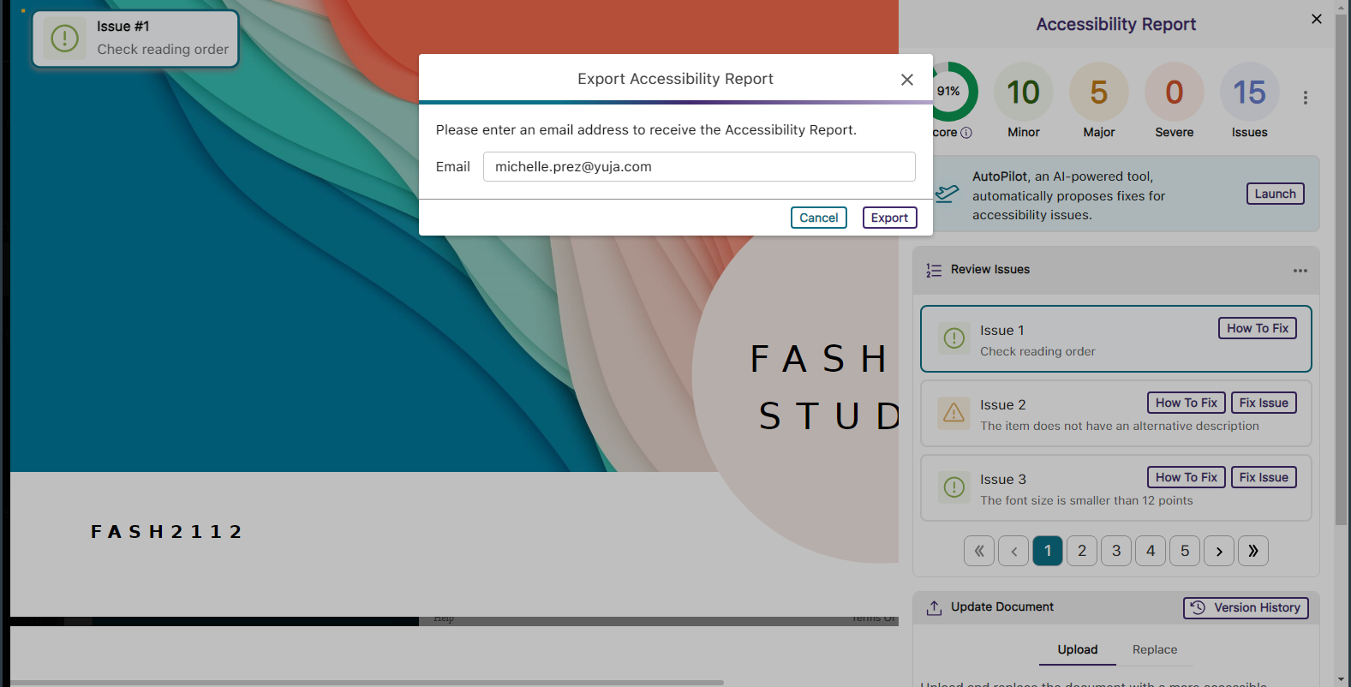Viewport: 1351px width, 687px height.
Task: Close the Export Accessibility Report dialog
Action: click(906, 80)
